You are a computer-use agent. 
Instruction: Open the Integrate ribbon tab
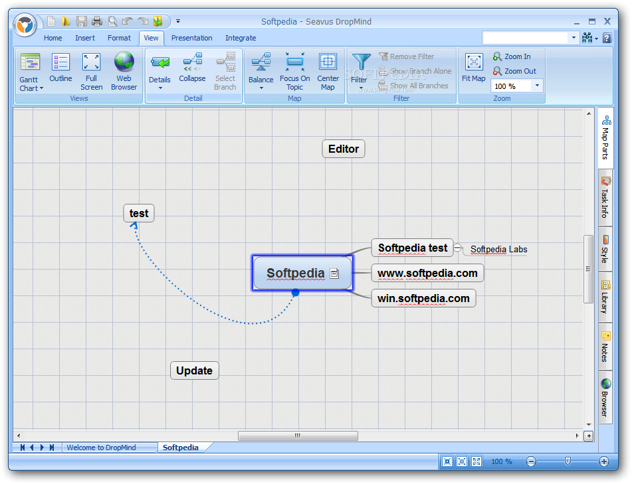click(240, 38)
